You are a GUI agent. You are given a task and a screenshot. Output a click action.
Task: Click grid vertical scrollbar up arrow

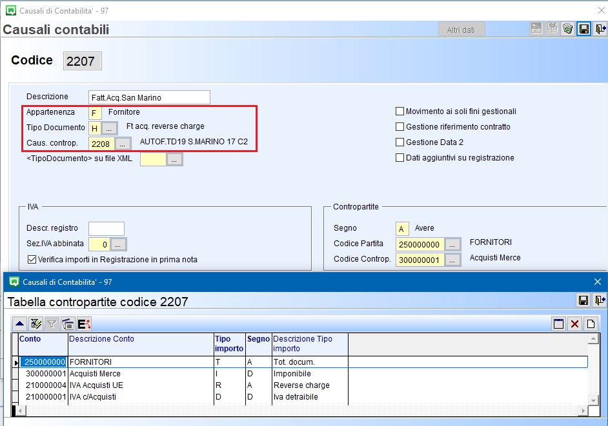click(x=593, y=339)
